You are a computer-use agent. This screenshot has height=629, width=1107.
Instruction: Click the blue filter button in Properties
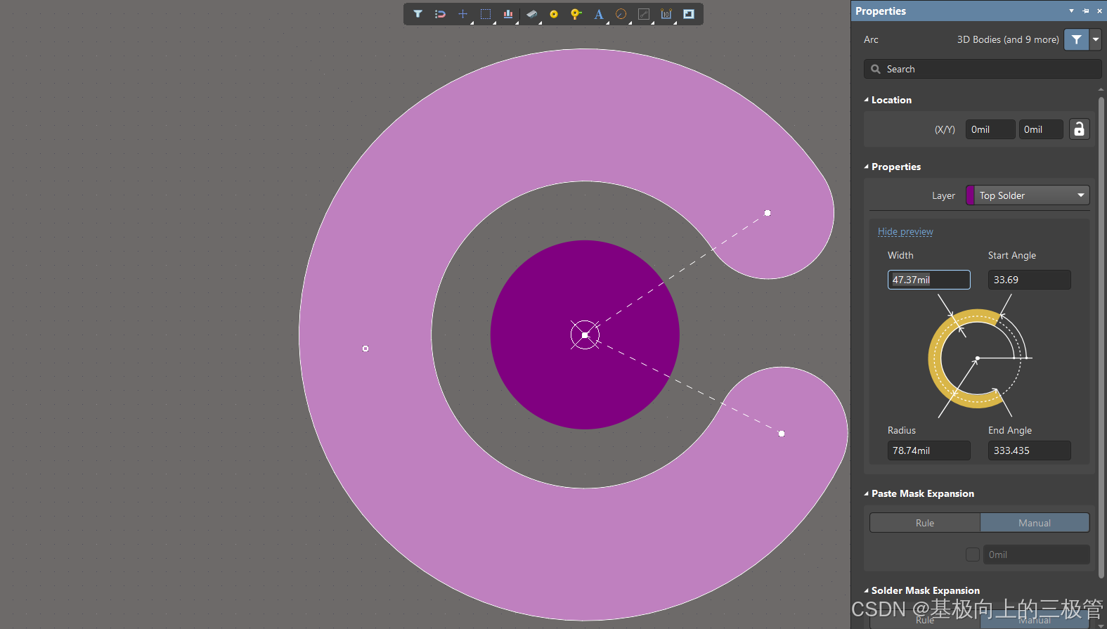(1076, 39)
